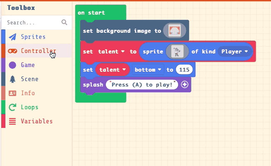This screenshot has width=271, height=166.
Task: Expand talent dropdown in blue set block
Action: 112,70
